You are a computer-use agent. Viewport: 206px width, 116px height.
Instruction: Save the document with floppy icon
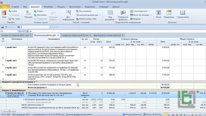2,27
